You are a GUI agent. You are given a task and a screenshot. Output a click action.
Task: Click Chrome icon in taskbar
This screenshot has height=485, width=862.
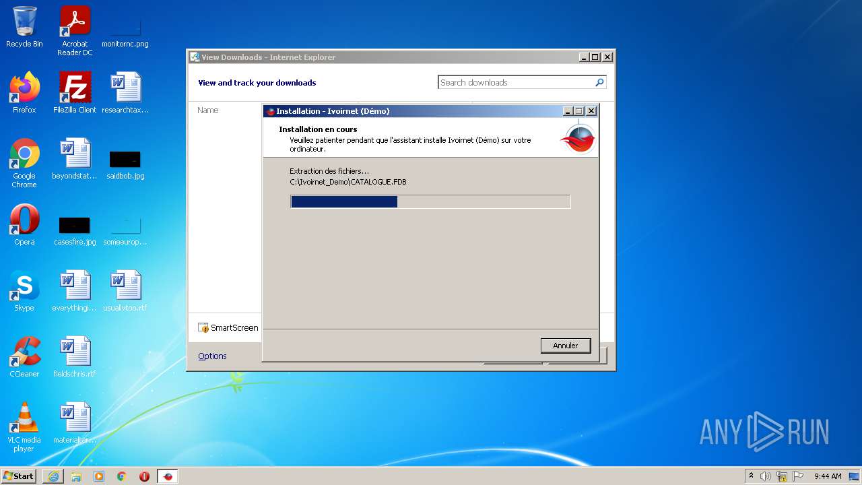tap(122, 476)
